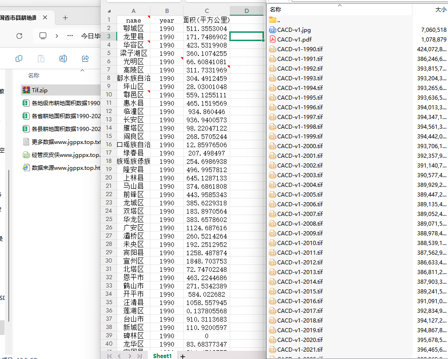Sort explorer list by 名称 column header
This screenshot has height=359, width=448.
pyautogui.click(x=33, y=76)
